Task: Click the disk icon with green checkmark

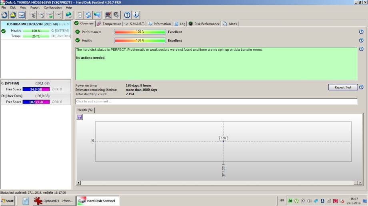Action: [50, 15]
